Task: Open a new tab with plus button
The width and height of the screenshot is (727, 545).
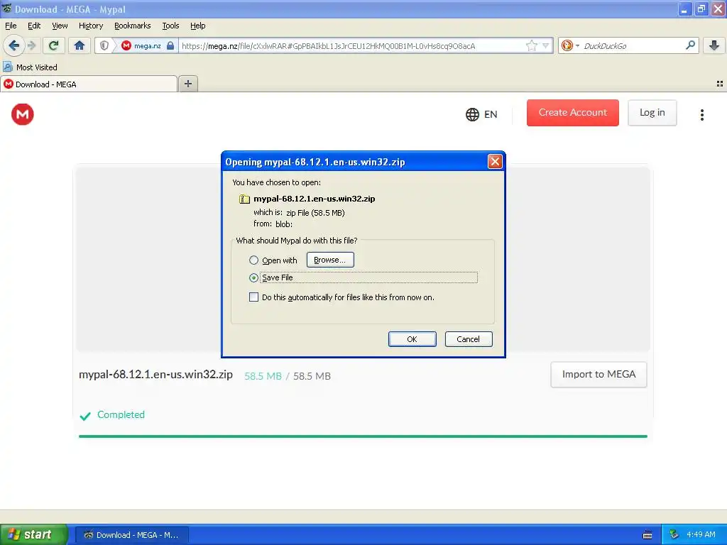Action: click(187, 84)
